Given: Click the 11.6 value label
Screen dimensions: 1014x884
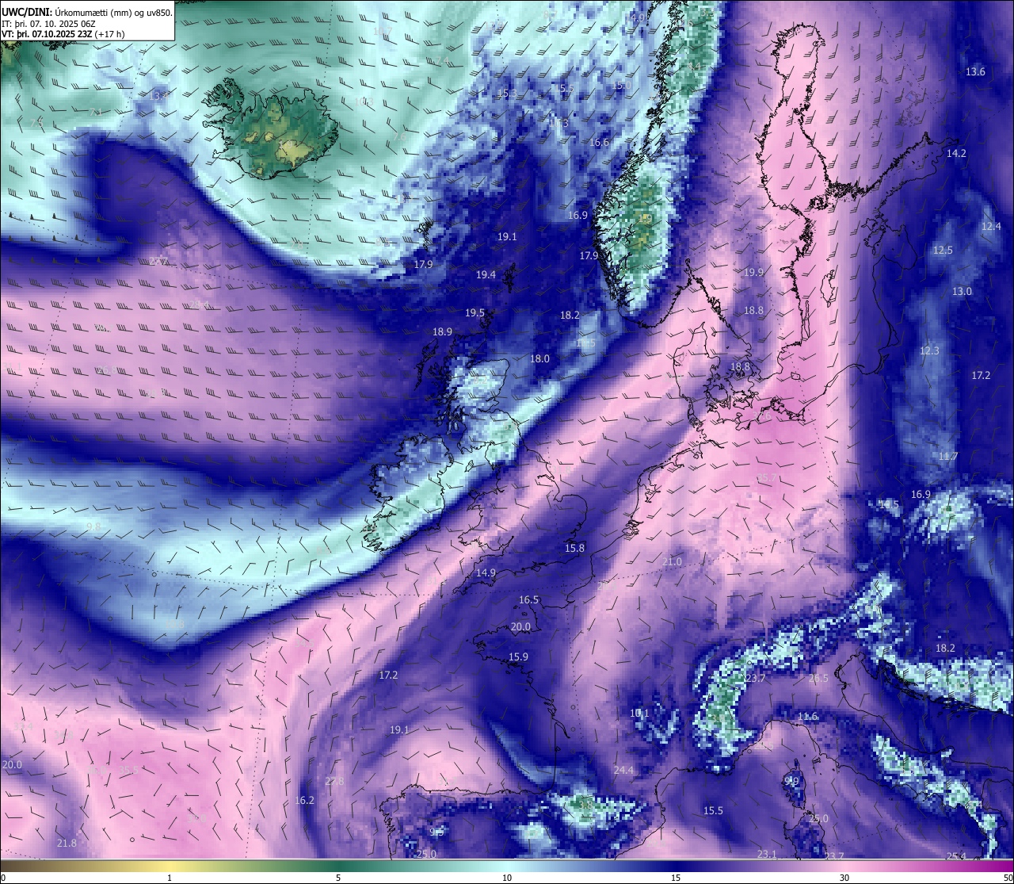Looking at the screenshot, I should tap(807, 717).
